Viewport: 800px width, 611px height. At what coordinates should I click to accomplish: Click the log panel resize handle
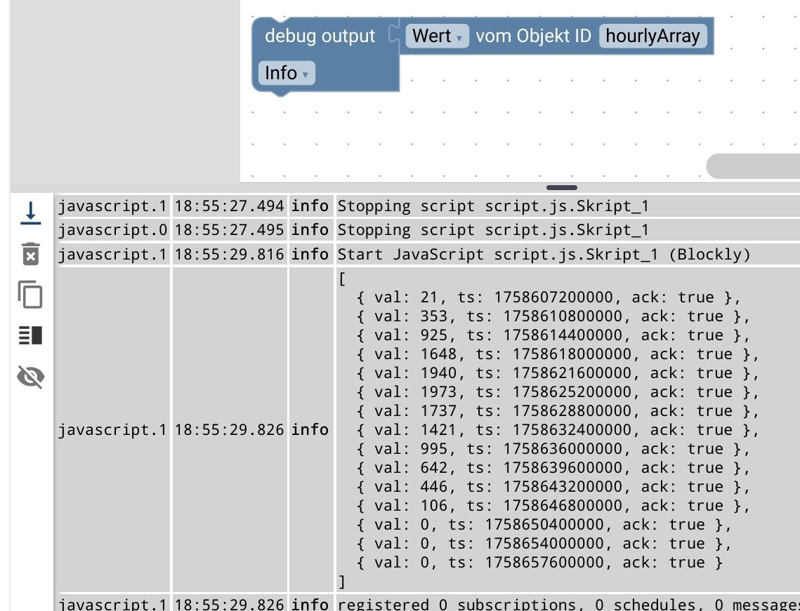coord(562,187)
